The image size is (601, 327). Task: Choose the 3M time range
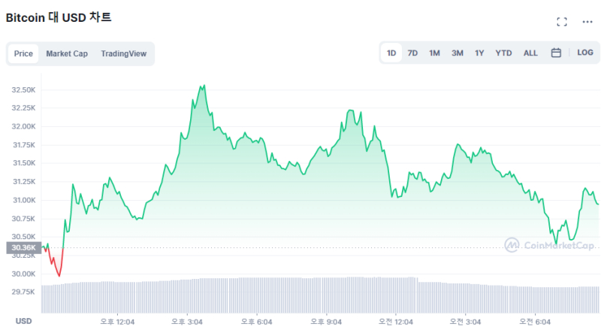click(457, 53)
